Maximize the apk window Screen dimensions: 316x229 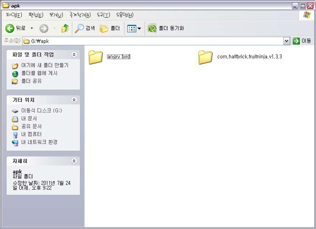[x=303, y=6]
